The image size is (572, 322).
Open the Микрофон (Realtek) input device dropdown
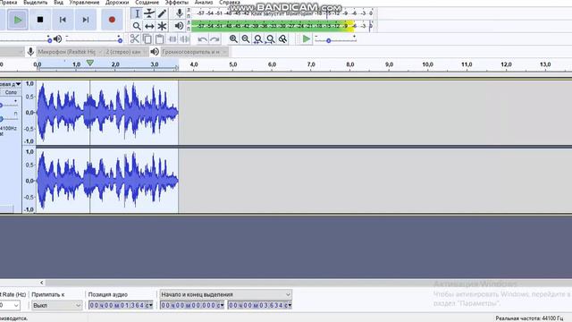(70, 52)
